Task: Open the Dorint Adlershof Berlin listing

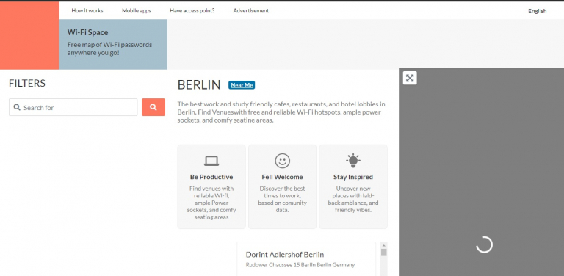Action: pos(285,255)
